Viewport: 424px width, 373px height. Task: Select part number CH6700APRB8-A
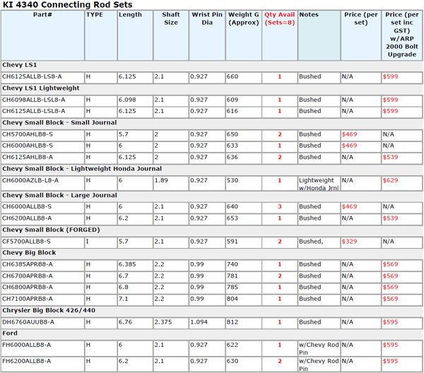click(28, 276)
